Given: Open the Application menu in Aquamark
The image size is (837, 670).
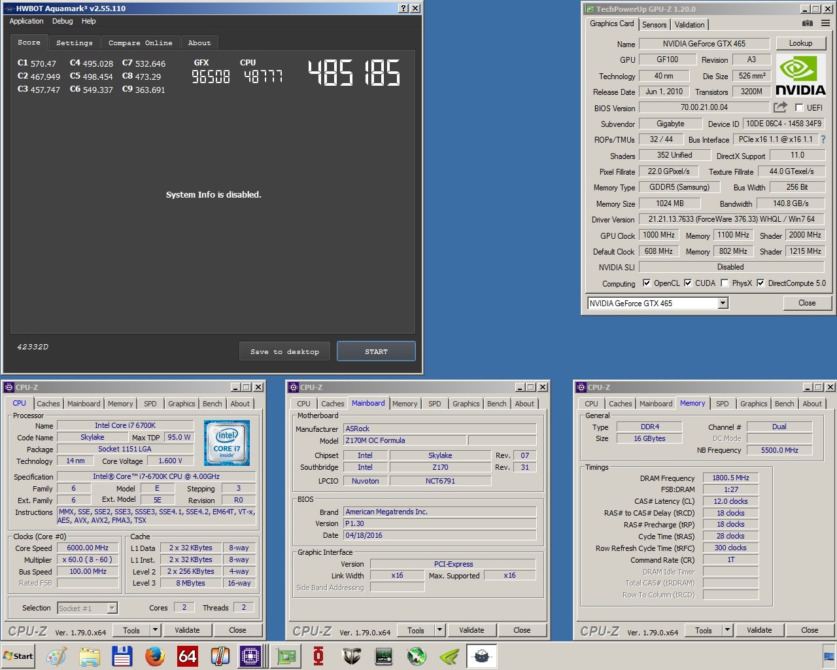Looking at the screenshot, I should (26, 21).
